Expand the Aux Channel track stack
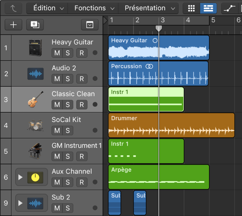242x216 pixels. click(x=20, y=177)
